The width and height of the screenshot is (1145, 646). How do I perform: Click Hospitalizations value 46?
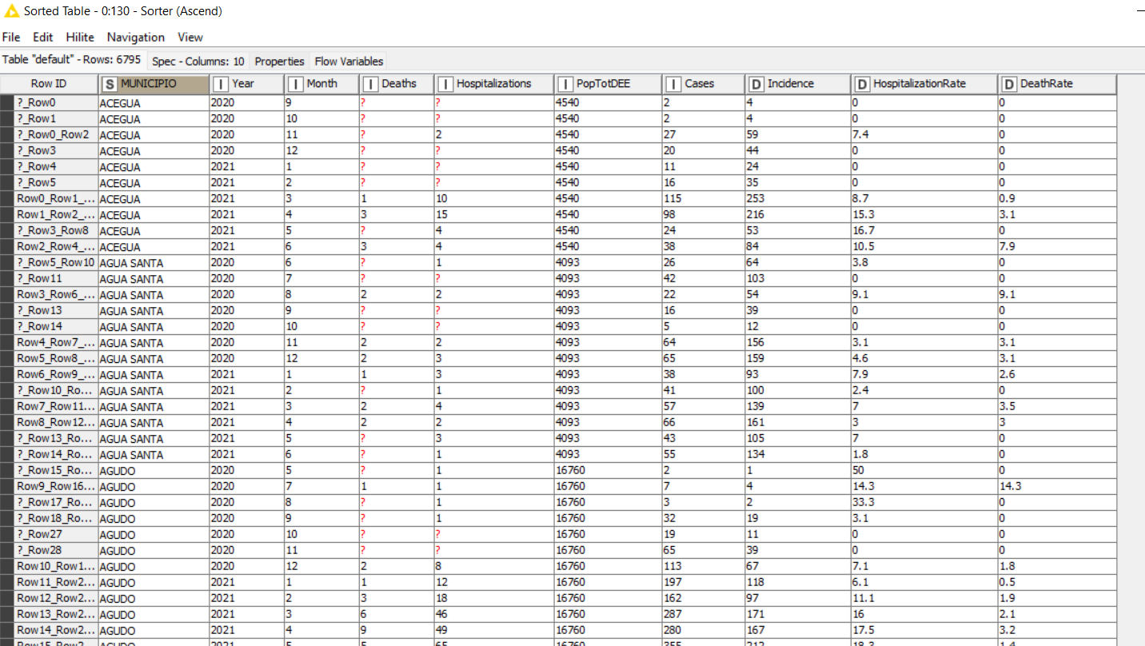point(494,614)
